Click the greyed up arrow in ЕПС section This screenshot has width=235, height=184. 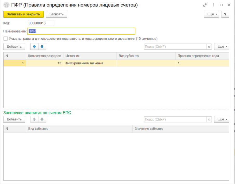coord(34,119)
